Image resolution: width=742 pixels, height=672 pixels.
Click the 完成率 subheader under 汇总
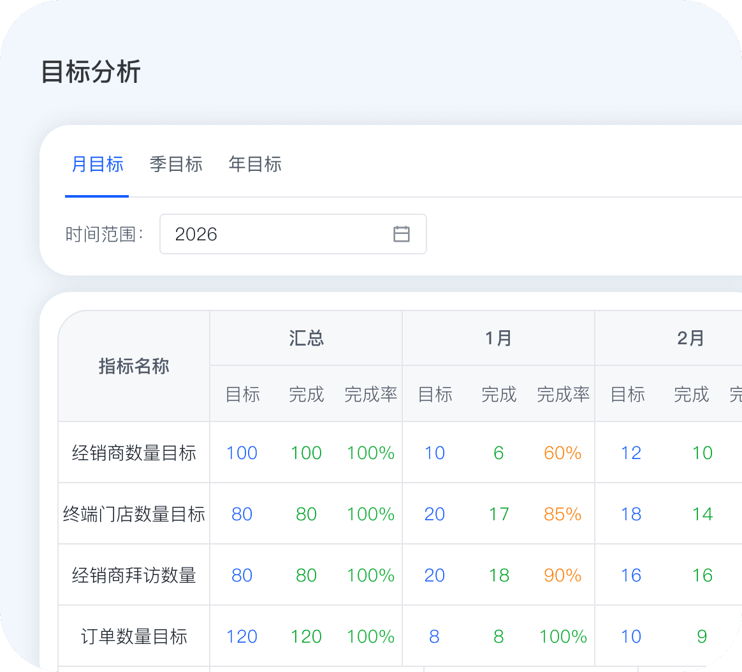370,395
